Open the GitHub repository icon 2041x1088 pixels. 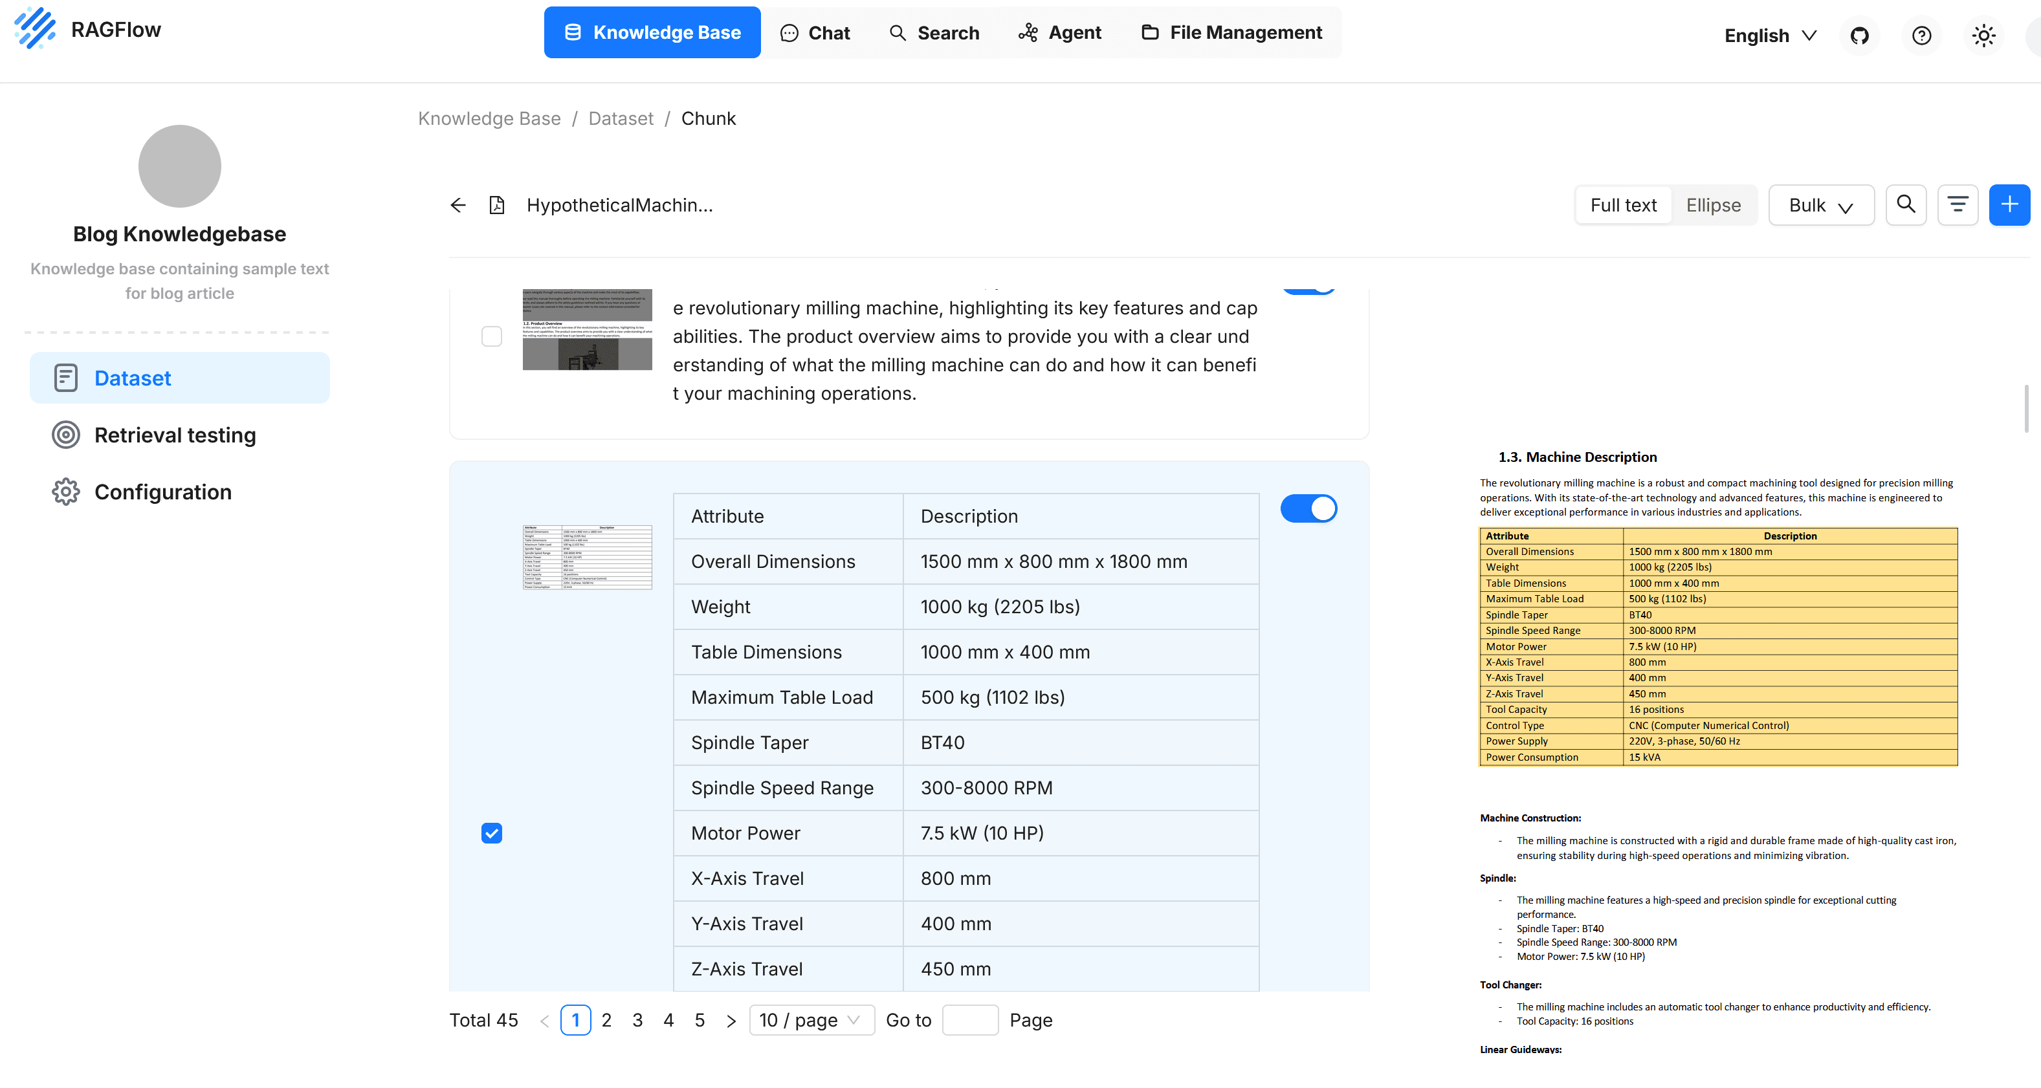(x=1860, y=36)
